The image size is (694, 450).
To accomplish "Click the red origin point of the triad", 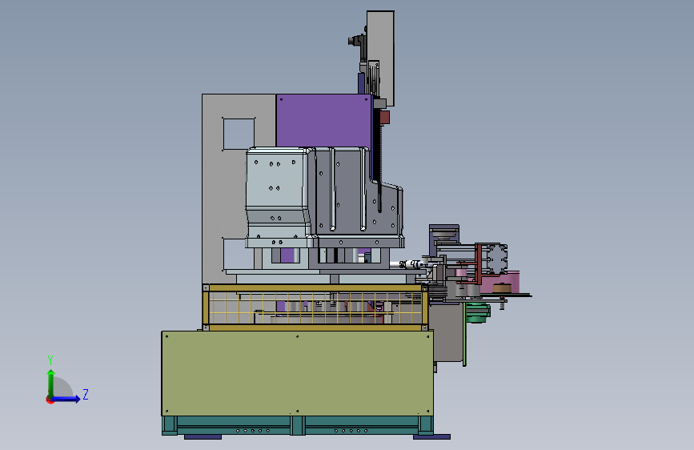I will pyautogui.click(x=49, y=400).
